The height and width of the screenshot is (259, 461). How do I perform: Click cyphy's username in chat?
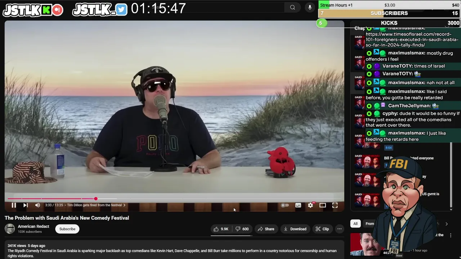390,113
